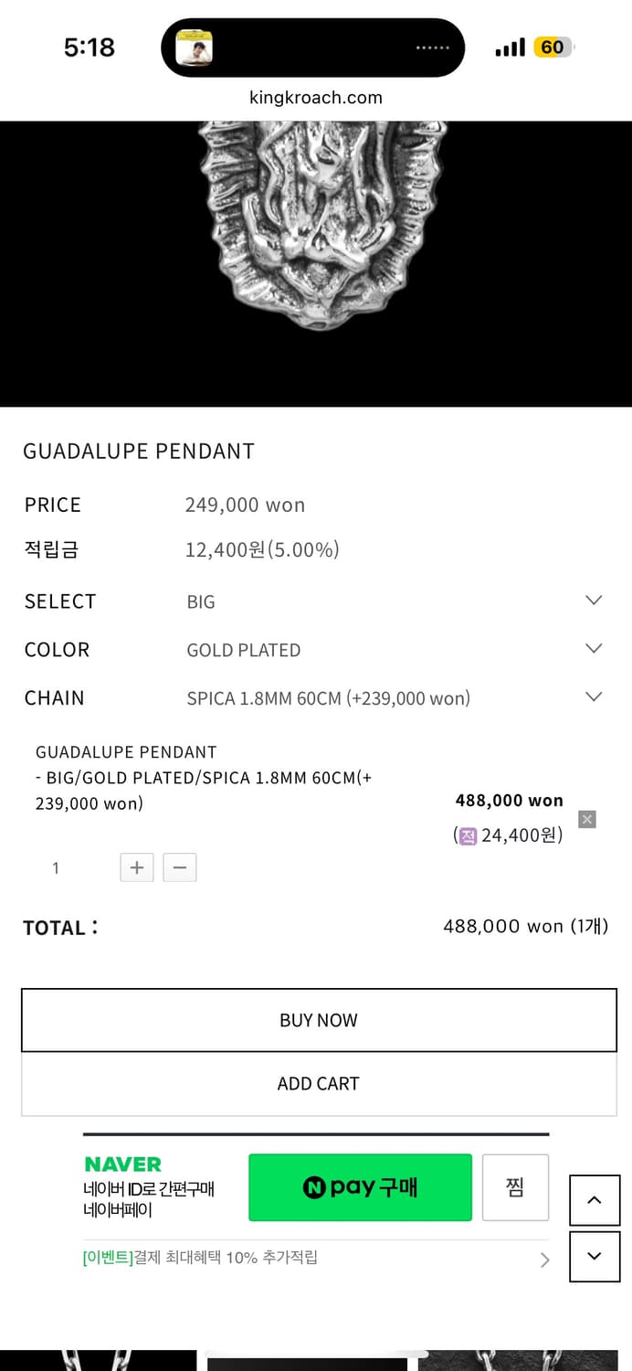Open the Dynamic Island live activity

click(x=312, y=48)
